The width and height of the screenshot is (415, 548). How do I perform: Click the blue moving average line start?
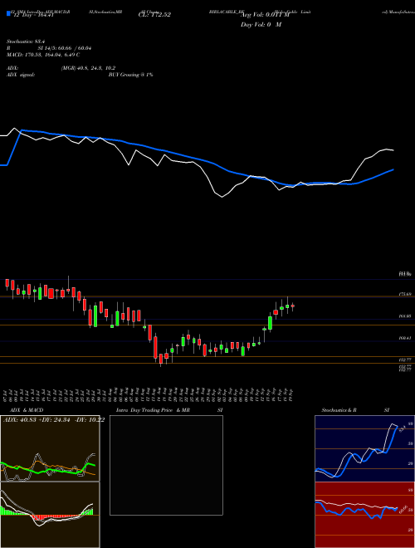pos(4,165)
